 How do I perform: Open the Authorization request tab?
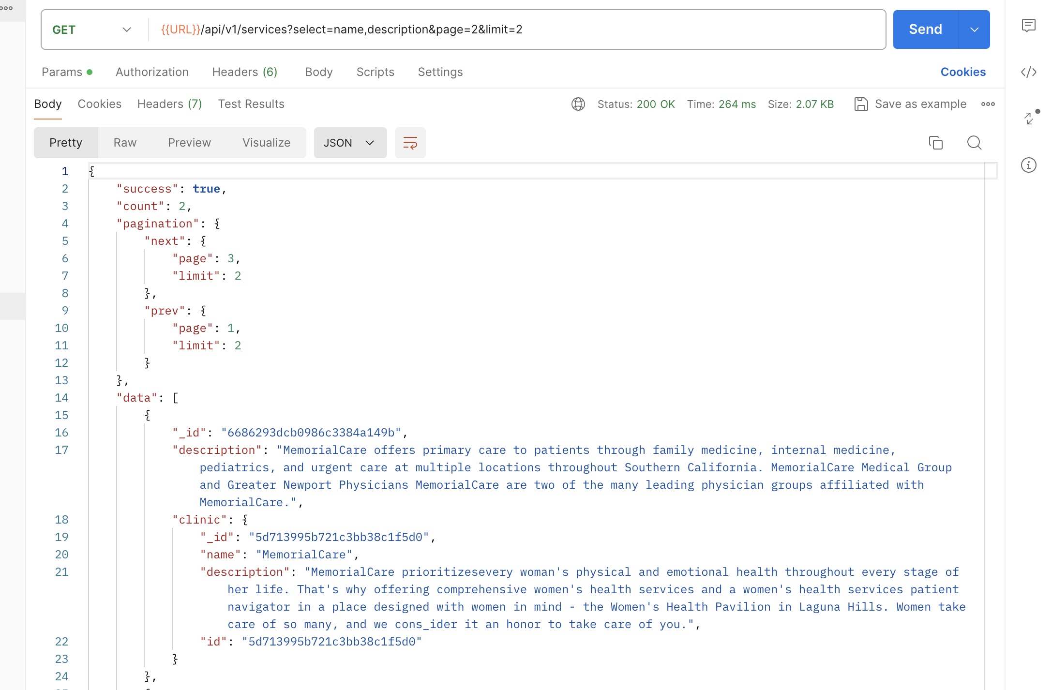click(x=152, y=72)
